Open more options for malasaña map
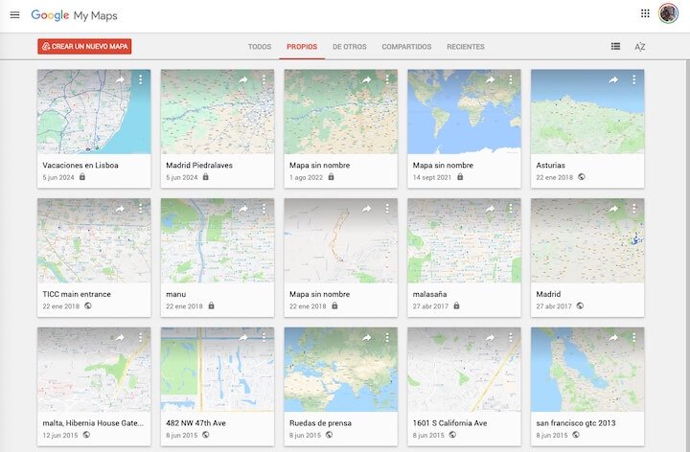 (511, 209)
